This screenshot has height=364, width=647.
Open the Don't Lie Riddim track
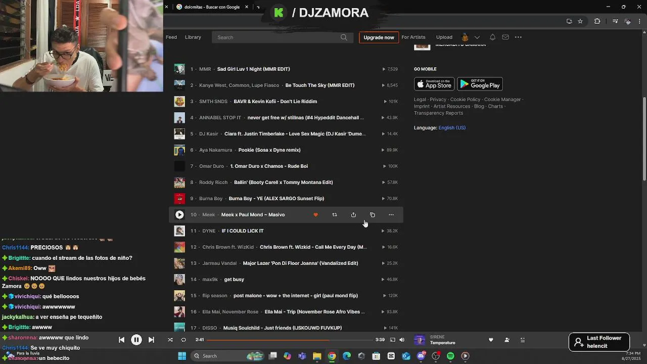coord(275,102)
